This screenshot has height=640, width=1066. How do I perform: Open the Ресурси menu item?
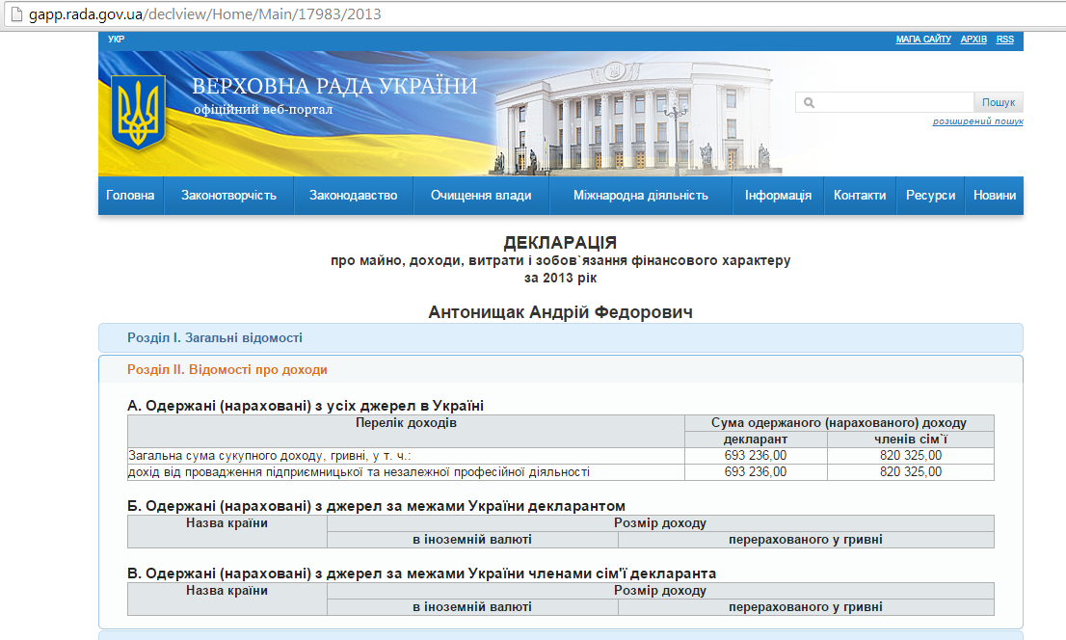930,196
